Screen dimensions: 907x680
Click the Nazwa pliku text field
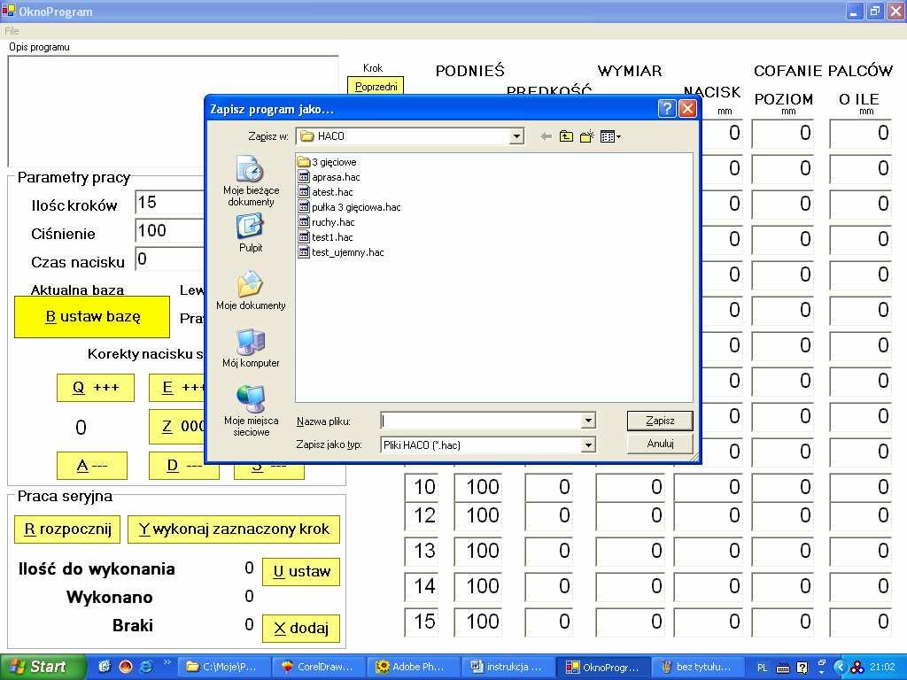pos(481,421)
